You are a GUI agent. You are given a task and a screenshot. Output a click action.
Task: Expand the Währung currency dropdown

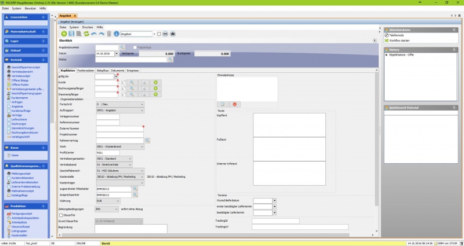[129, 200]
